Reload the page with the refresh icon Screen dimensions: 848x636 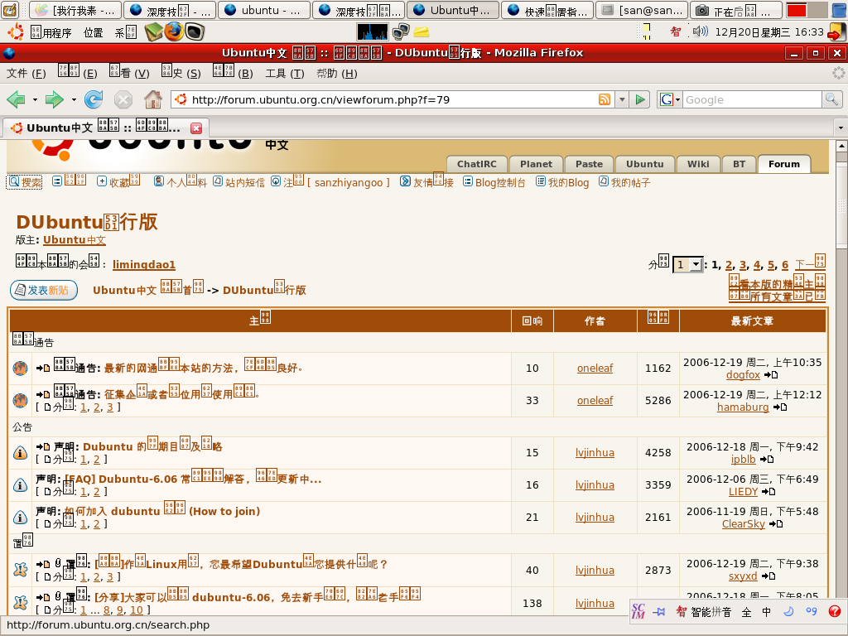point(94,99)
